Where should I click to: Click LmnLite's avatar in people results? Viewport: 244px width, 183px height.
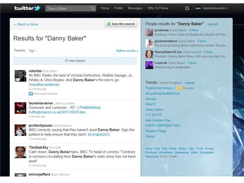pos(149,65)
